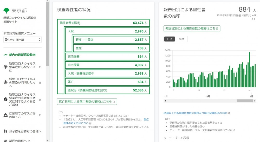Click external-link icon in 死亡日別 button

(x=114, y=102)
